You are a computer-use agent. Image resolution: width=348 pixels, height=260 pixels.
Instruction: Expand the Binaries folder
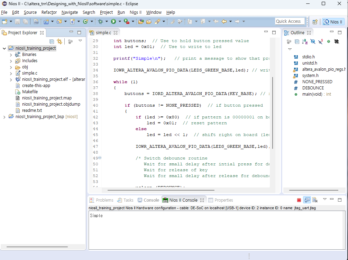coord(11,55)
